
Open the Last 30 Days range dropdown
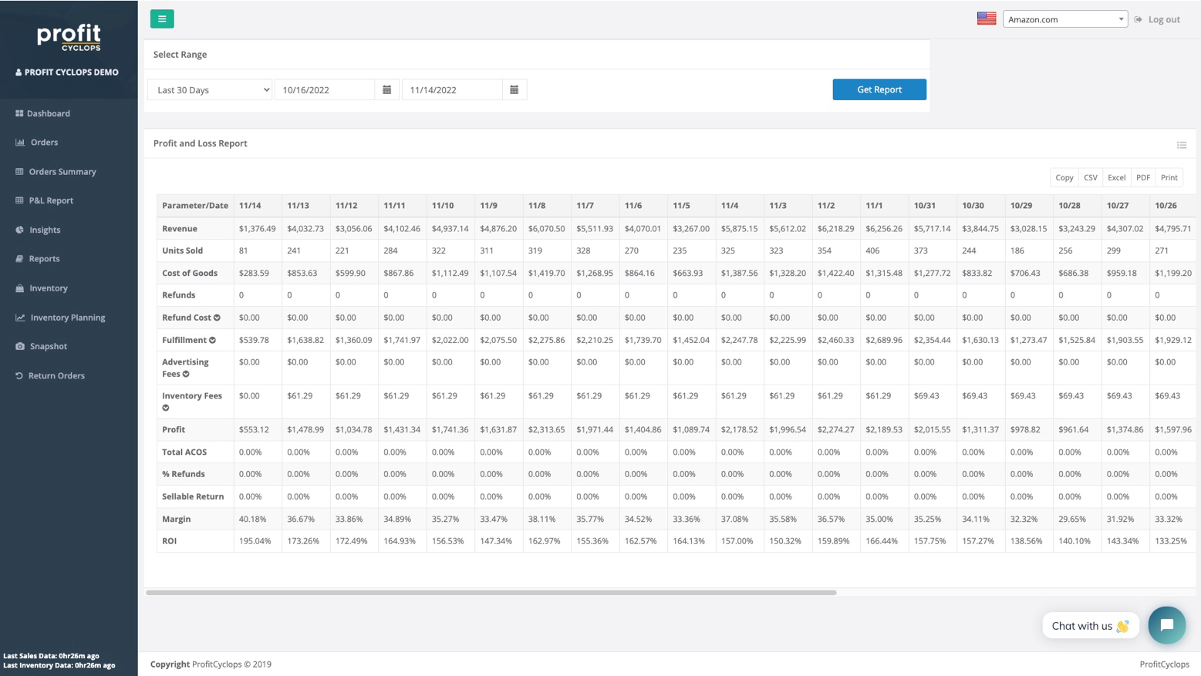click(209, 89)
